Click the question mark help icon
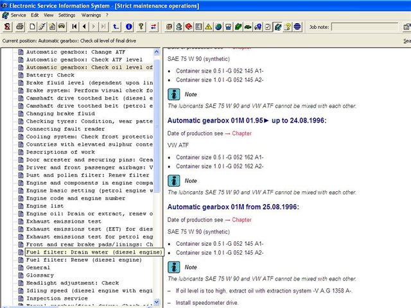The image size is (411, 308). [x=141, y=27]
